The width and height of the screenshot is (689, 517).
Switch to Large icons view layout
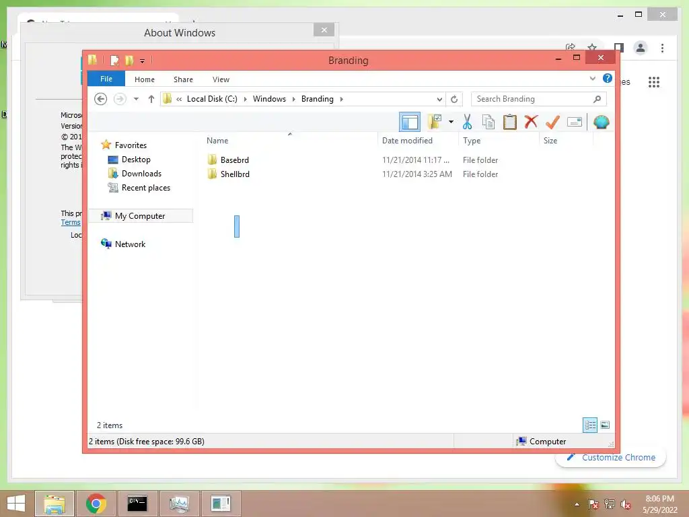(605, 425)
